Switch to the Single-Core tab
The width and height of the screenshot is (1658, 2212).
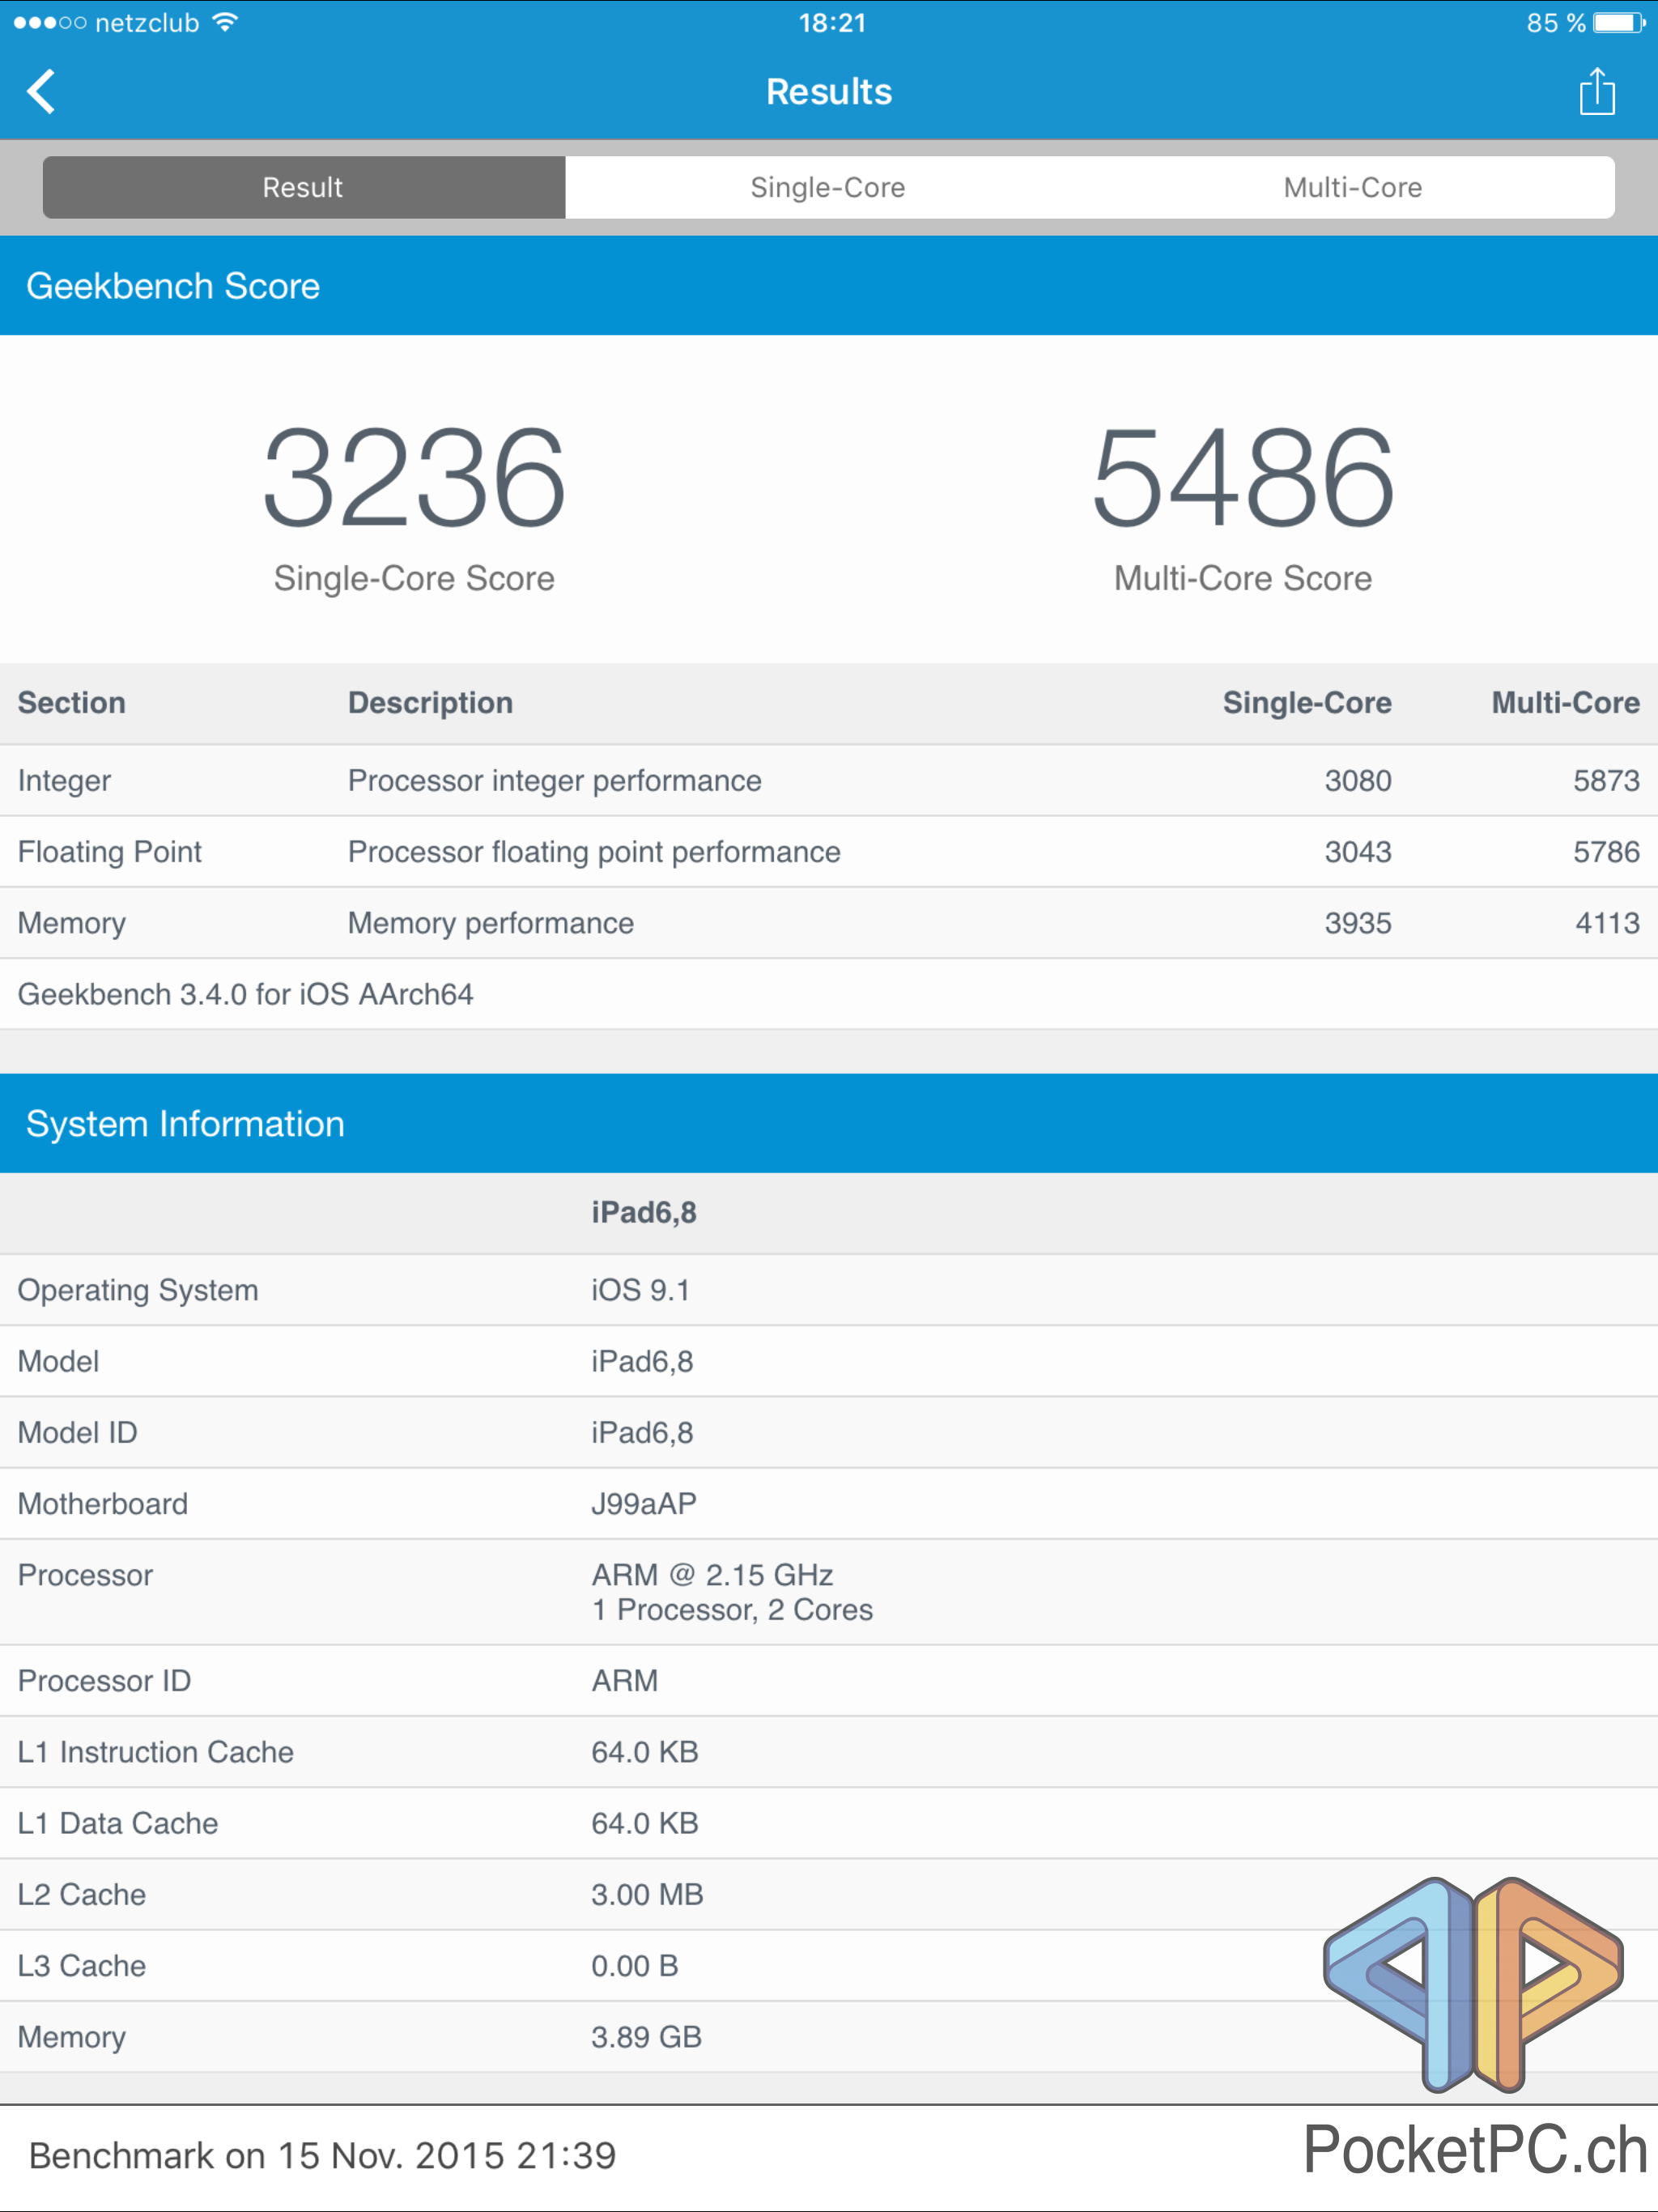click(828, 187)
